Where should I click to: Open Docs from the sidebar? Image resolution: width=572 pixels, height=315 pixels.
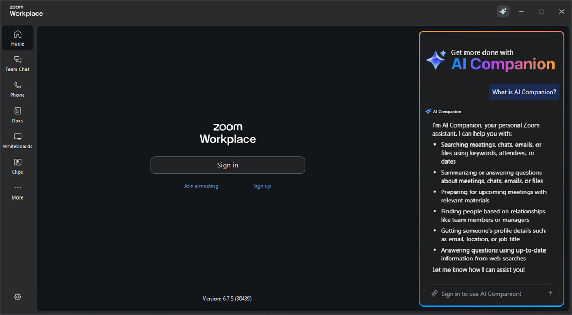(17, 115)
